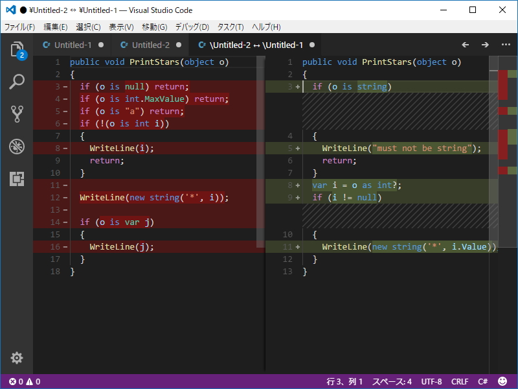518x389 pixels.
Task: Switch to the Untitled-2 tab
Action: tap(150, 45)
